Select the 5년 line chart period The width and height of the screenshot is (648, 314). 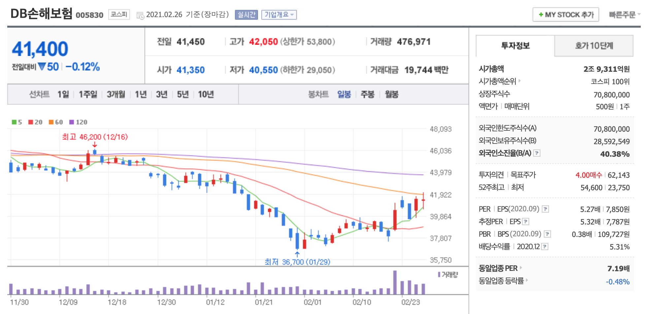point(183,94)
